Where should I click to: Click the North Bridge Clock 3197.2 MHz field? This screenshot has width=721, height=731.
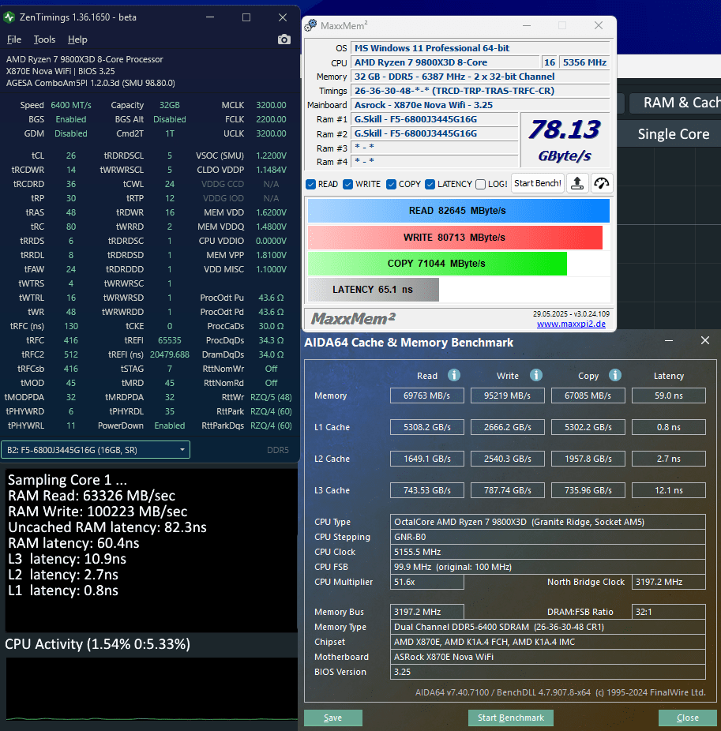(x=669, y=582)
